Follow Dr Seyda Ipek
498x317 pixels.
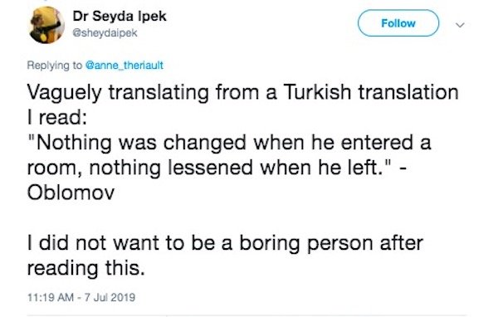[398, 23]
